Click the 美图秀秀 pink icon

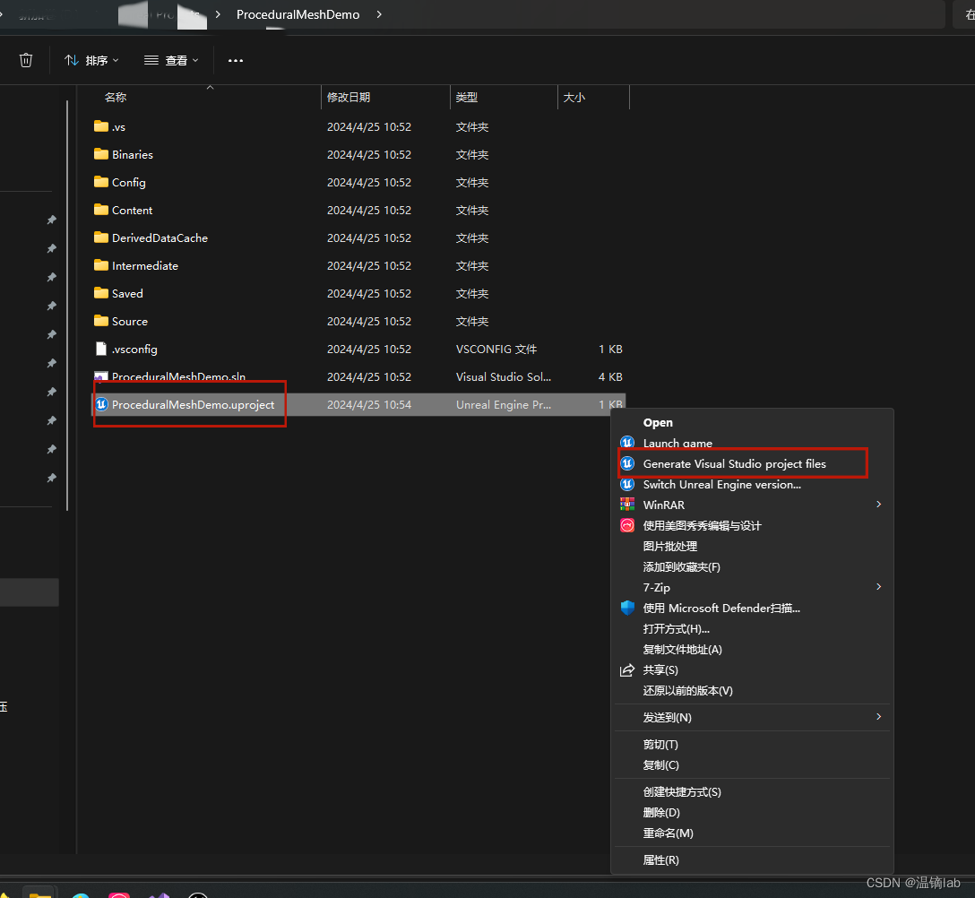point(627,525)
